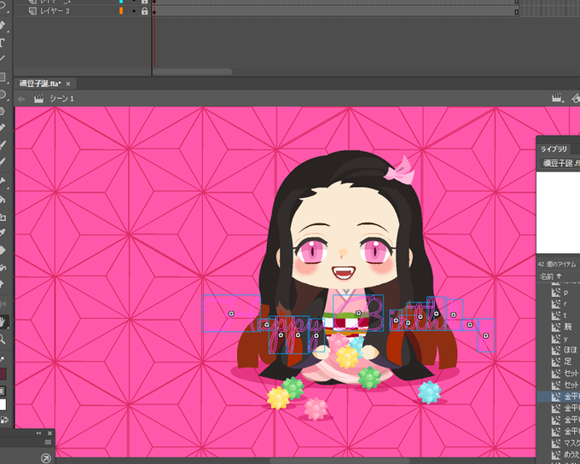The width and height of the screenshot is (580, 464).
Task: Click the back arrow in the edit bar
Action: (x=21, y=99)
